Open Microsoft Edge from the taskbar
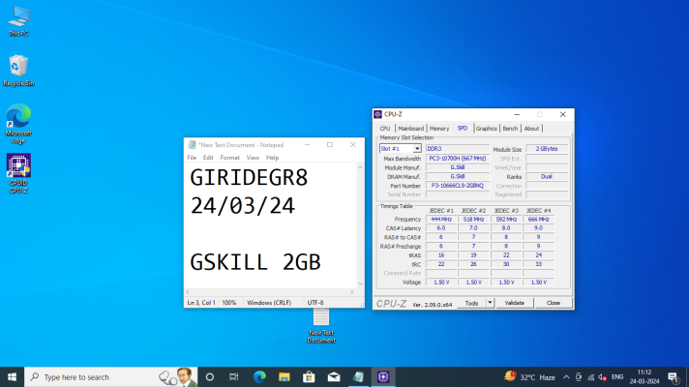This screenshot has height=387, width=689. [x=259, y=377]
